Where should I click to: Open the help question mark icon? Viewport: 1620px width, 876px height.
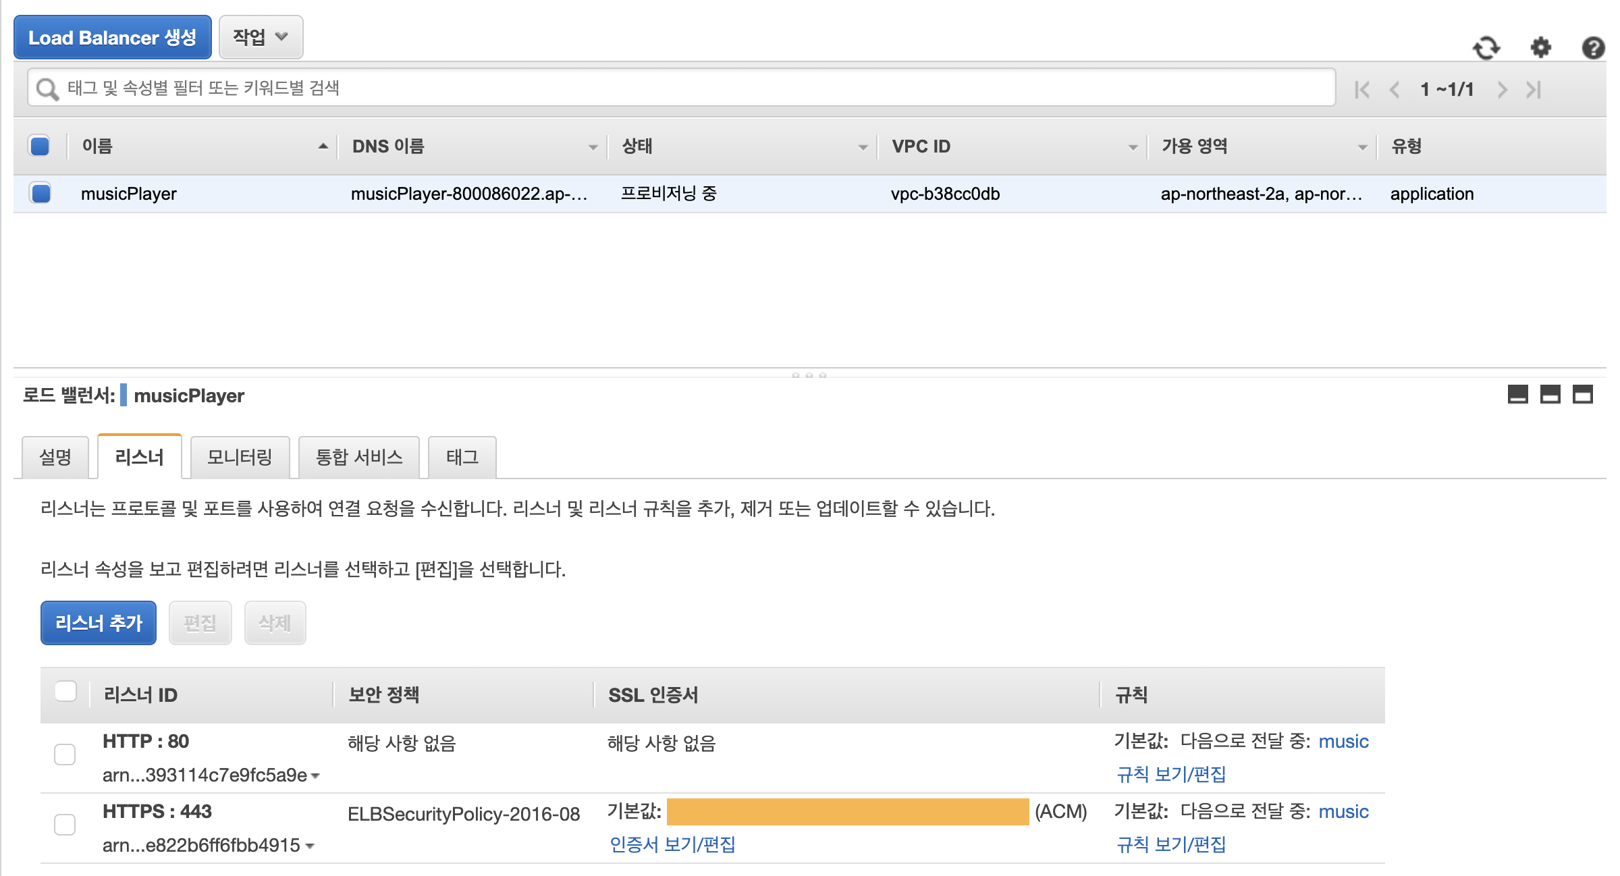(1593, 48)
